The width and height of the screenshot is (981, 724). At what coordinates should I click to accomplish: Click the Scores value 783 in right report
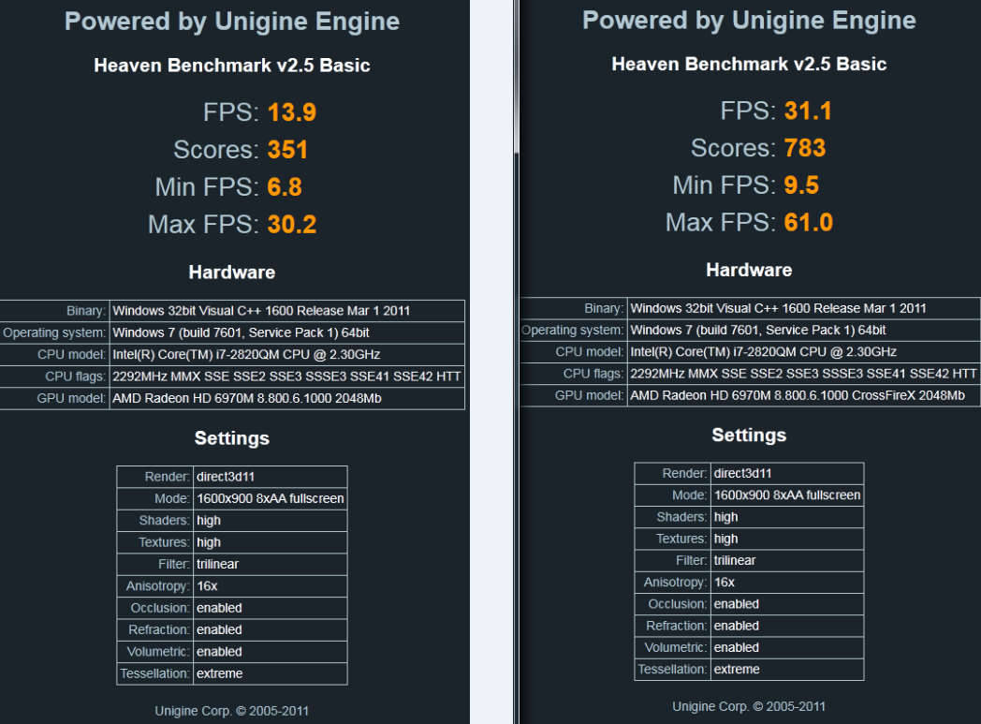[x=805, y=148]
